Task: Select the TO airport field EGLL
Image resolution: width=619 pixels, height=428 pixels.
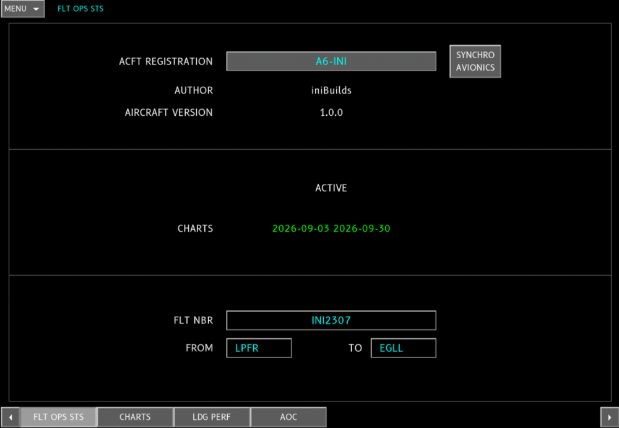Action: coord(404,347)
